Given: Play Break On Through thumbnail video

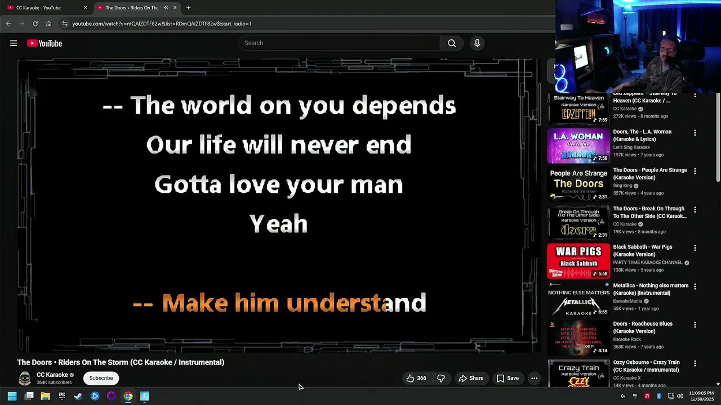Looking at the screenshot, I should (578, 223).
